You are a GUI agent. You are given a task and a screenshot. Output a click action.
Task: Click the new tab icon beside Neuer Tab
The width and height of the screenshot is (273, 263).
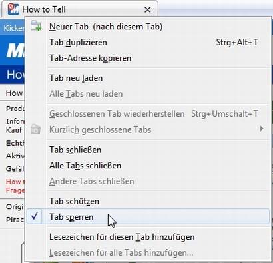(x=36, y=26)
